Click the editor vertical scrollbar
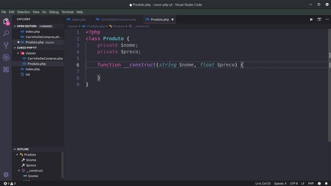Screen dimensions: 331x186 [329, 85]
